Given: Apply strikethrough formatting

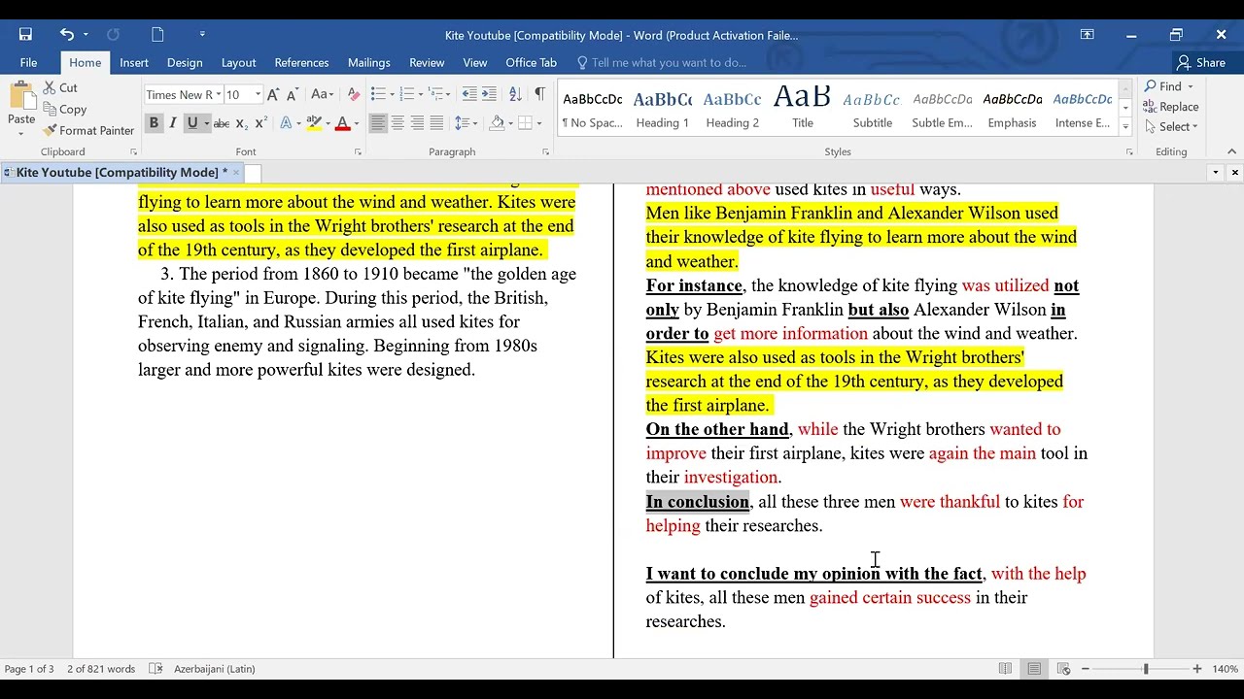Looking at the screenshot, I should (x=221, y=123).
